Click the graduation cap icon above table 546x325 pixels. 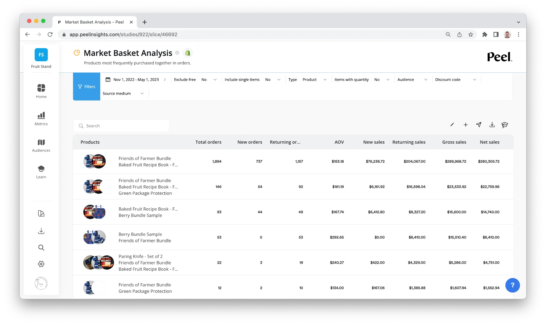(x=505, y=125)
